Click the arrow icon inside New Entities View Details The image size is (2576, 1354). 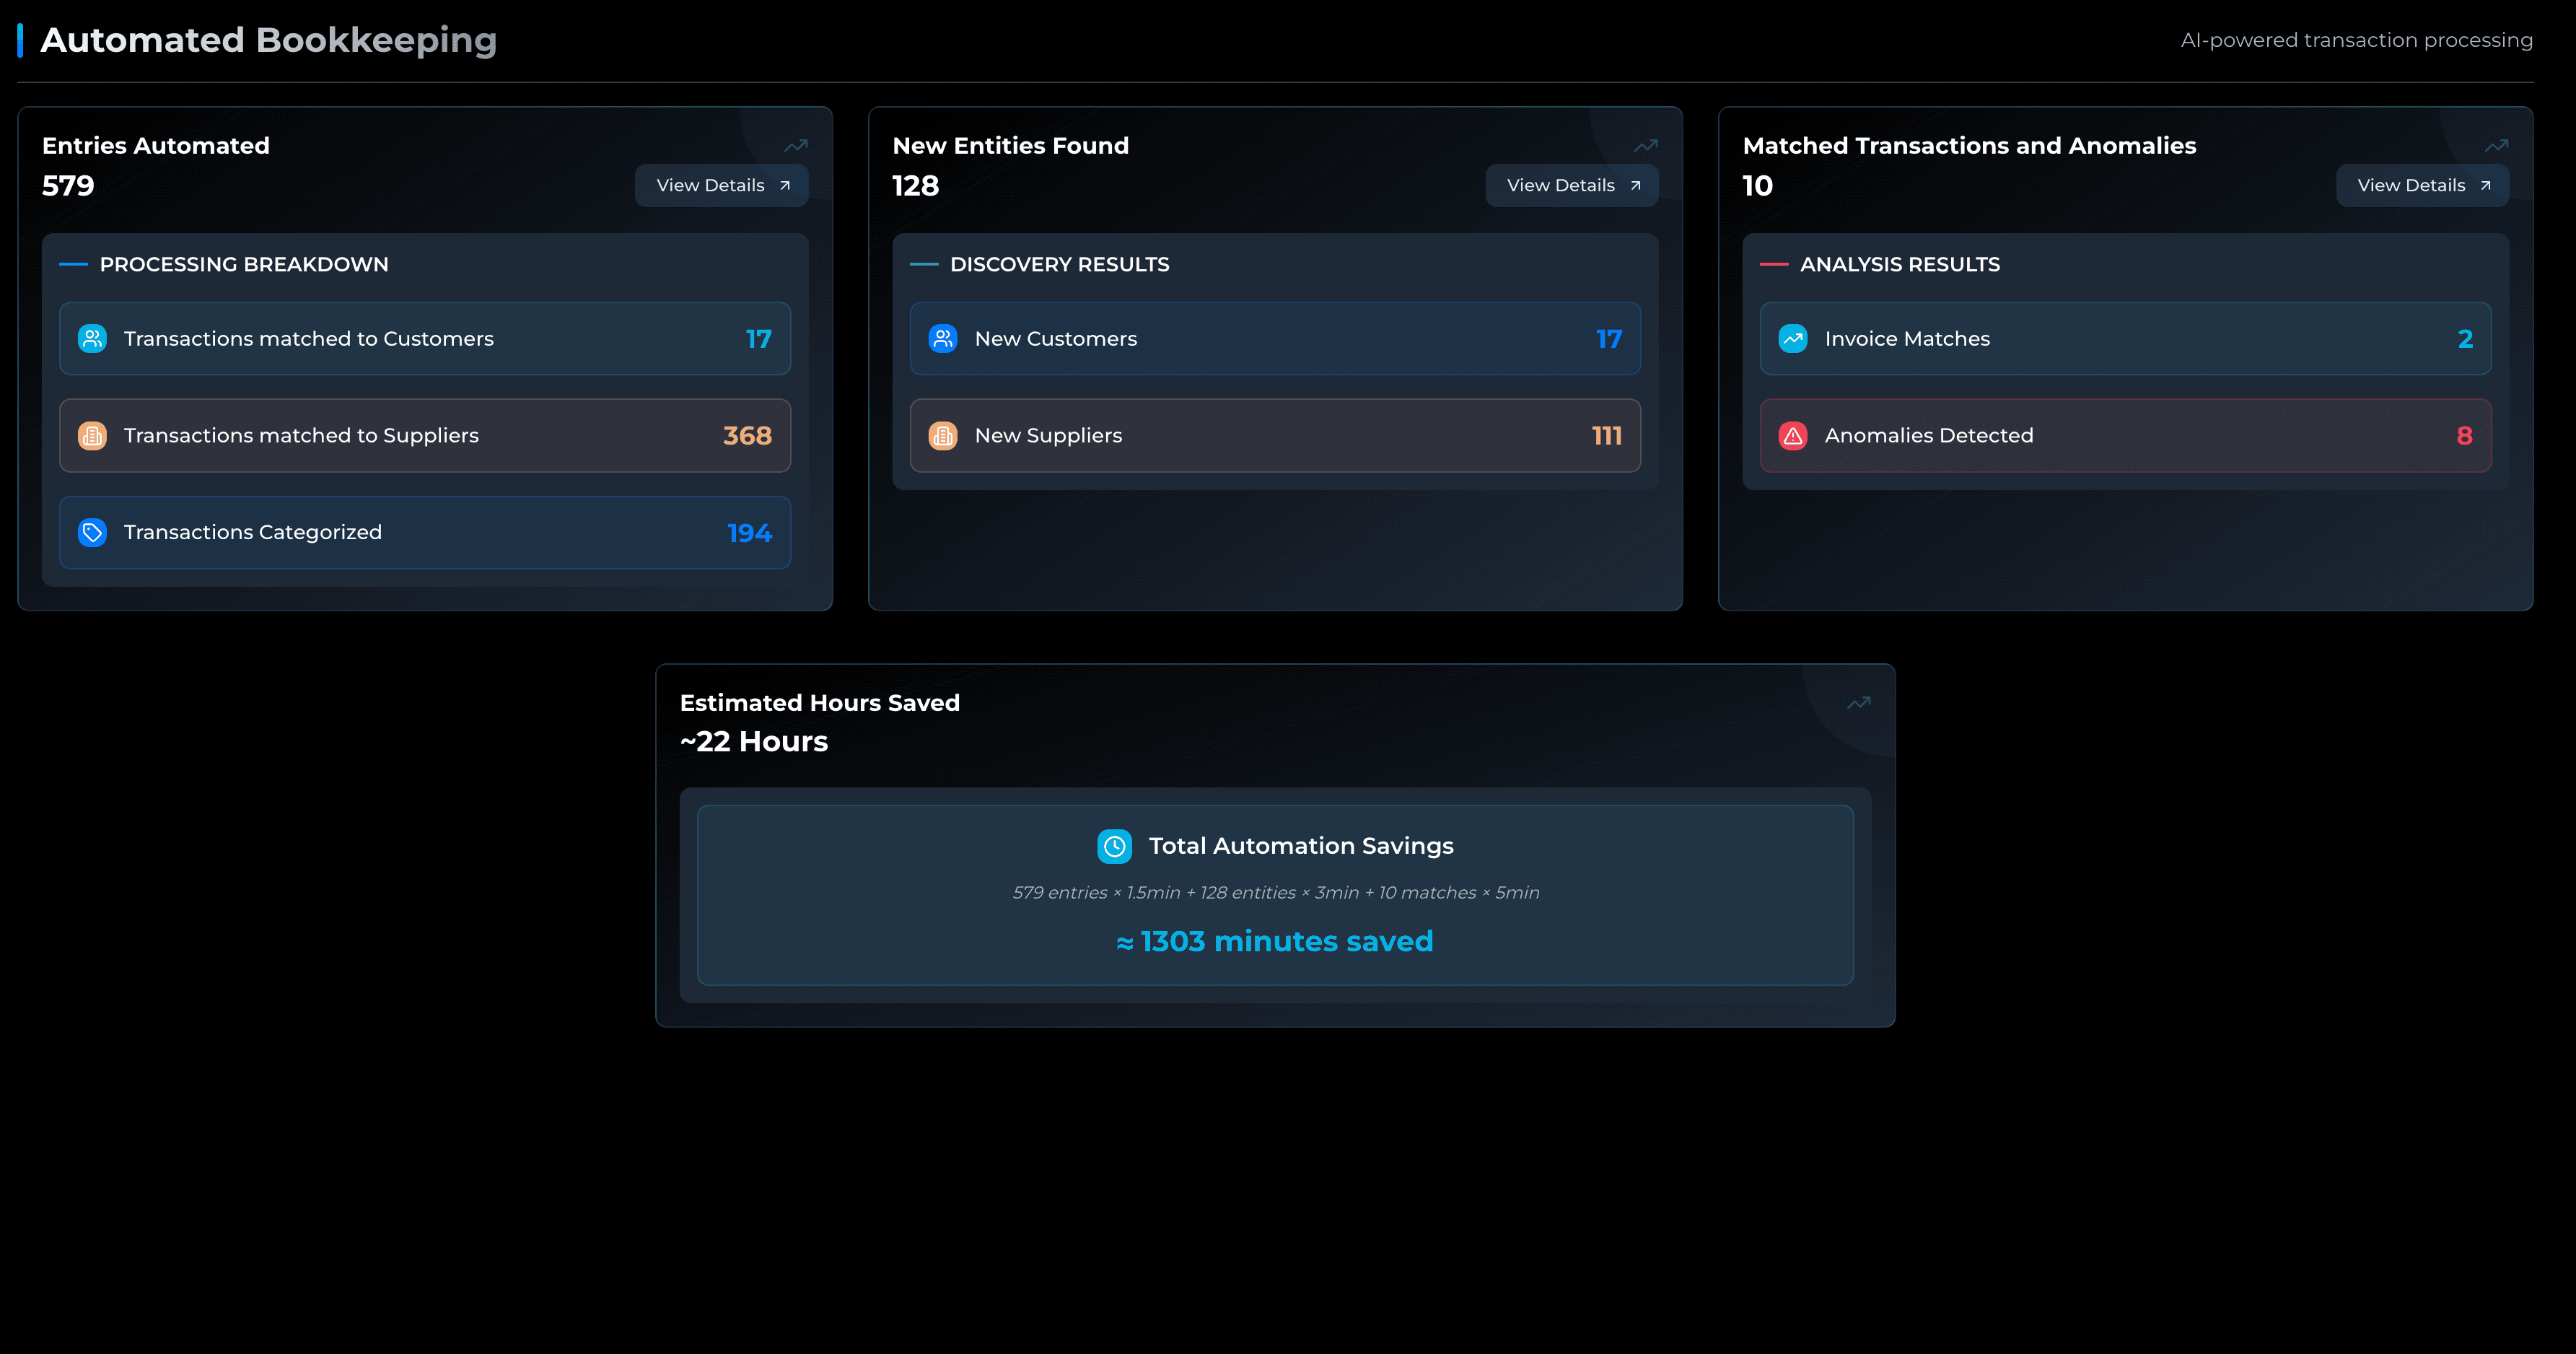[x=1636, y=186]
